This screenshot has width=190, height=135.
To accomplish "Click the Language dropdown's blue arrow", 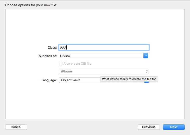I will coord(147,82).
